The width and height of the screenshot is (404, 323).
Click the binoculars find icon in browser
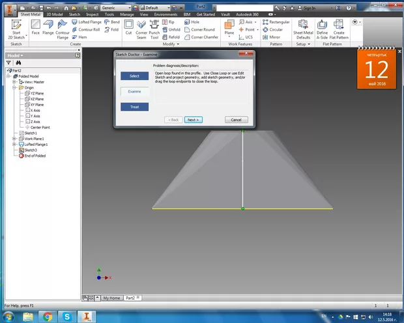[x=18, y=63]
